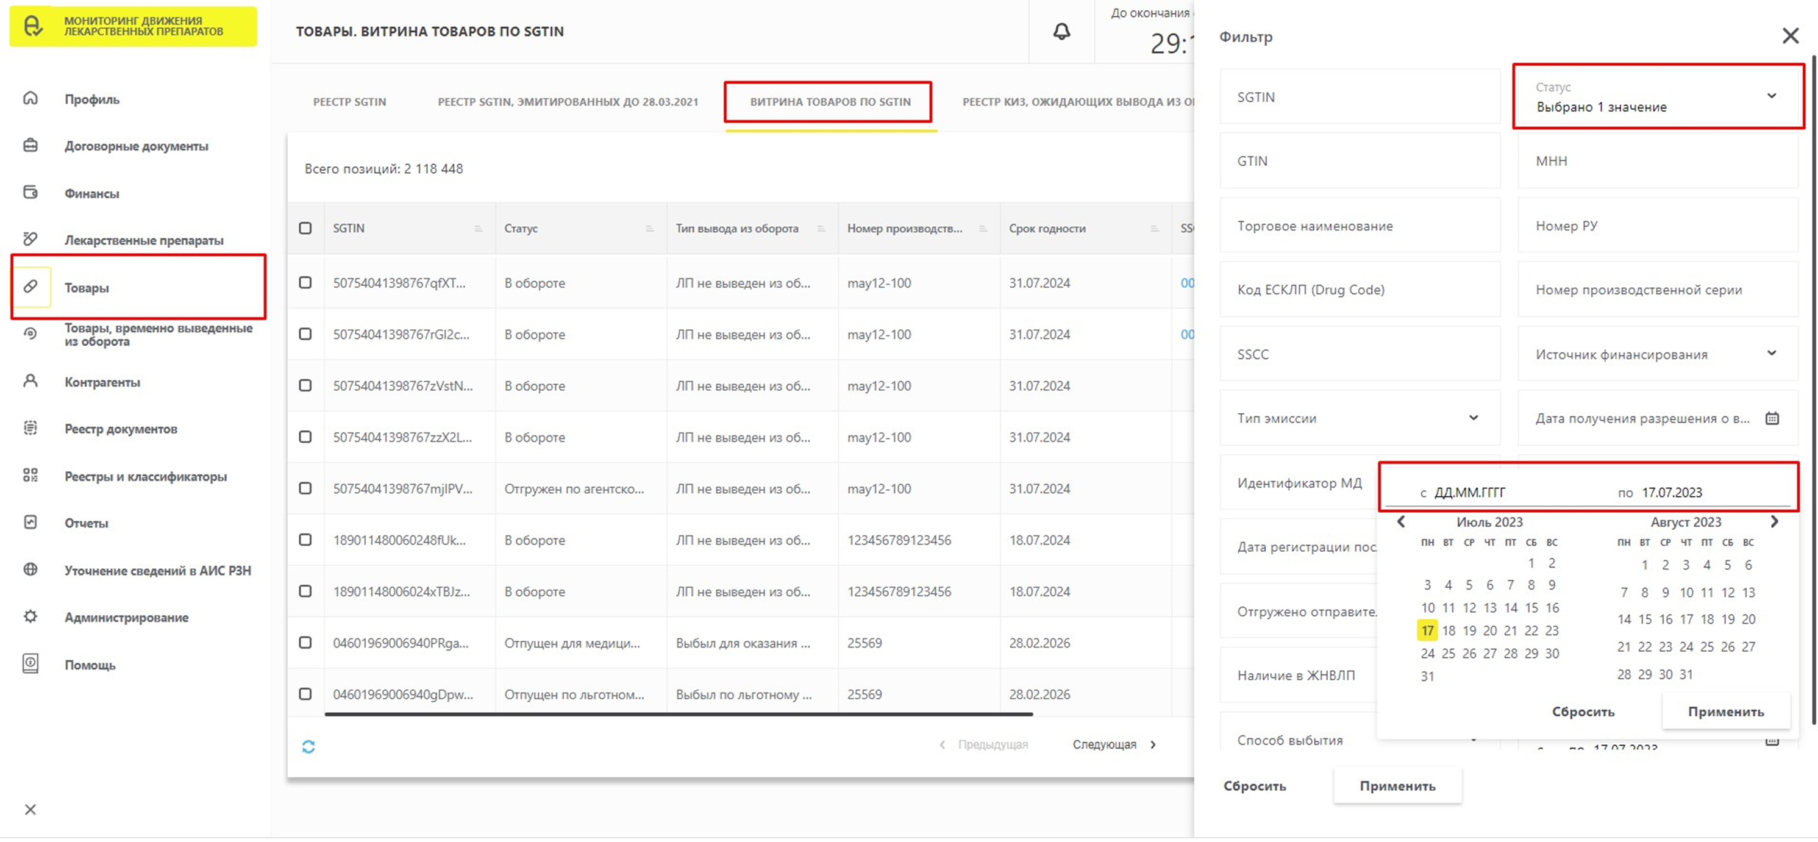This screenshot has width=1818, height=842.
Task: Toggle the select-all checkbox in table header
Action: [305, 228]
